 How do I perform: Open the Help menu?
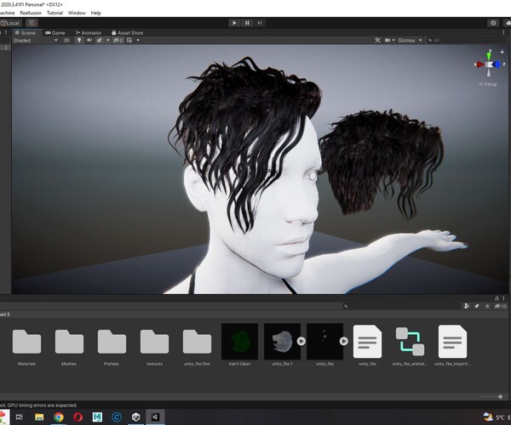(x=95, y=13)
